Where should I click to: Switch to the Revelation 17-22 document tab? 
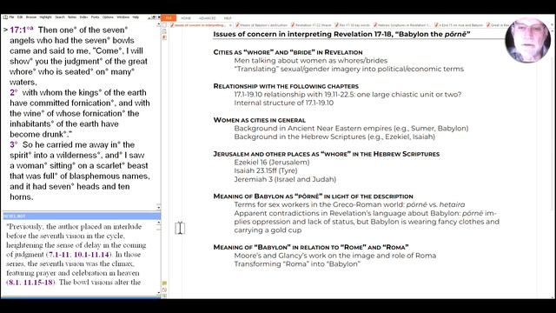tap(311, 25)
